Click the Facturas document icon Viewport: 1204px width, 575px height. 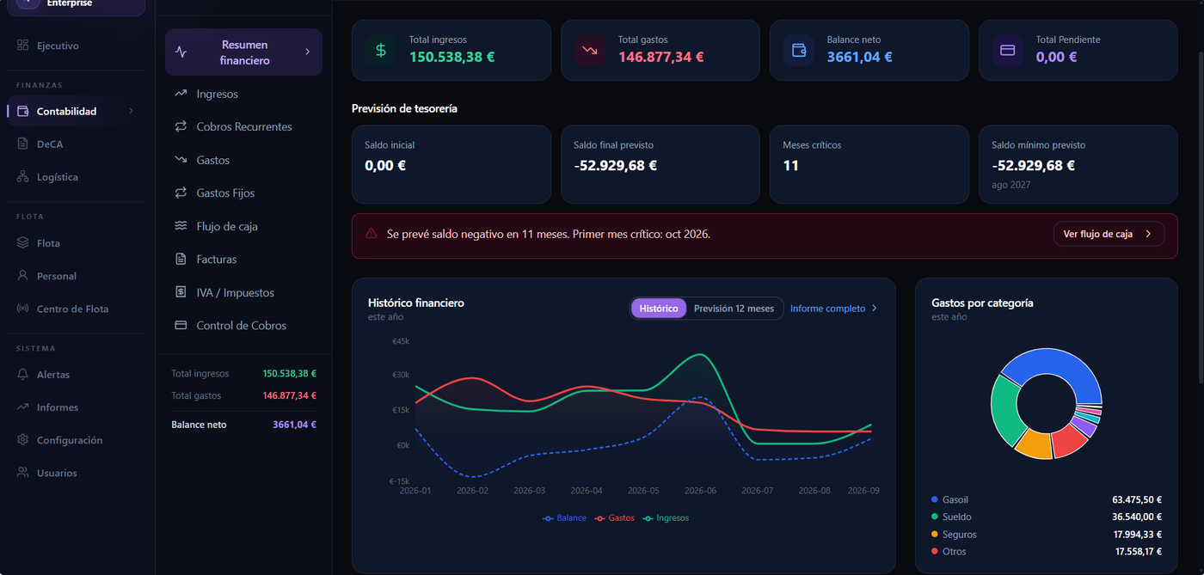click(x=181, y=259)
